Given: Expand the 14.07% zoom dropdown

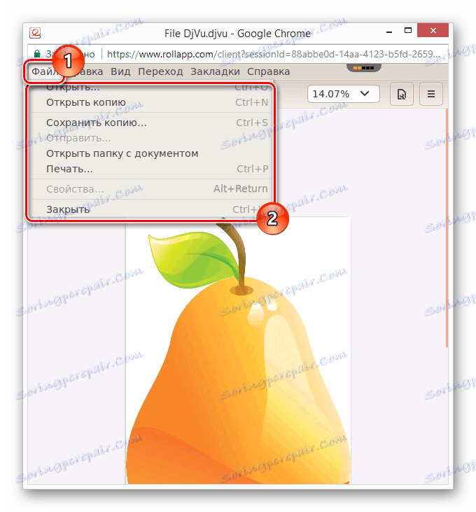Looking at the screenshot, I should (343, 94).
